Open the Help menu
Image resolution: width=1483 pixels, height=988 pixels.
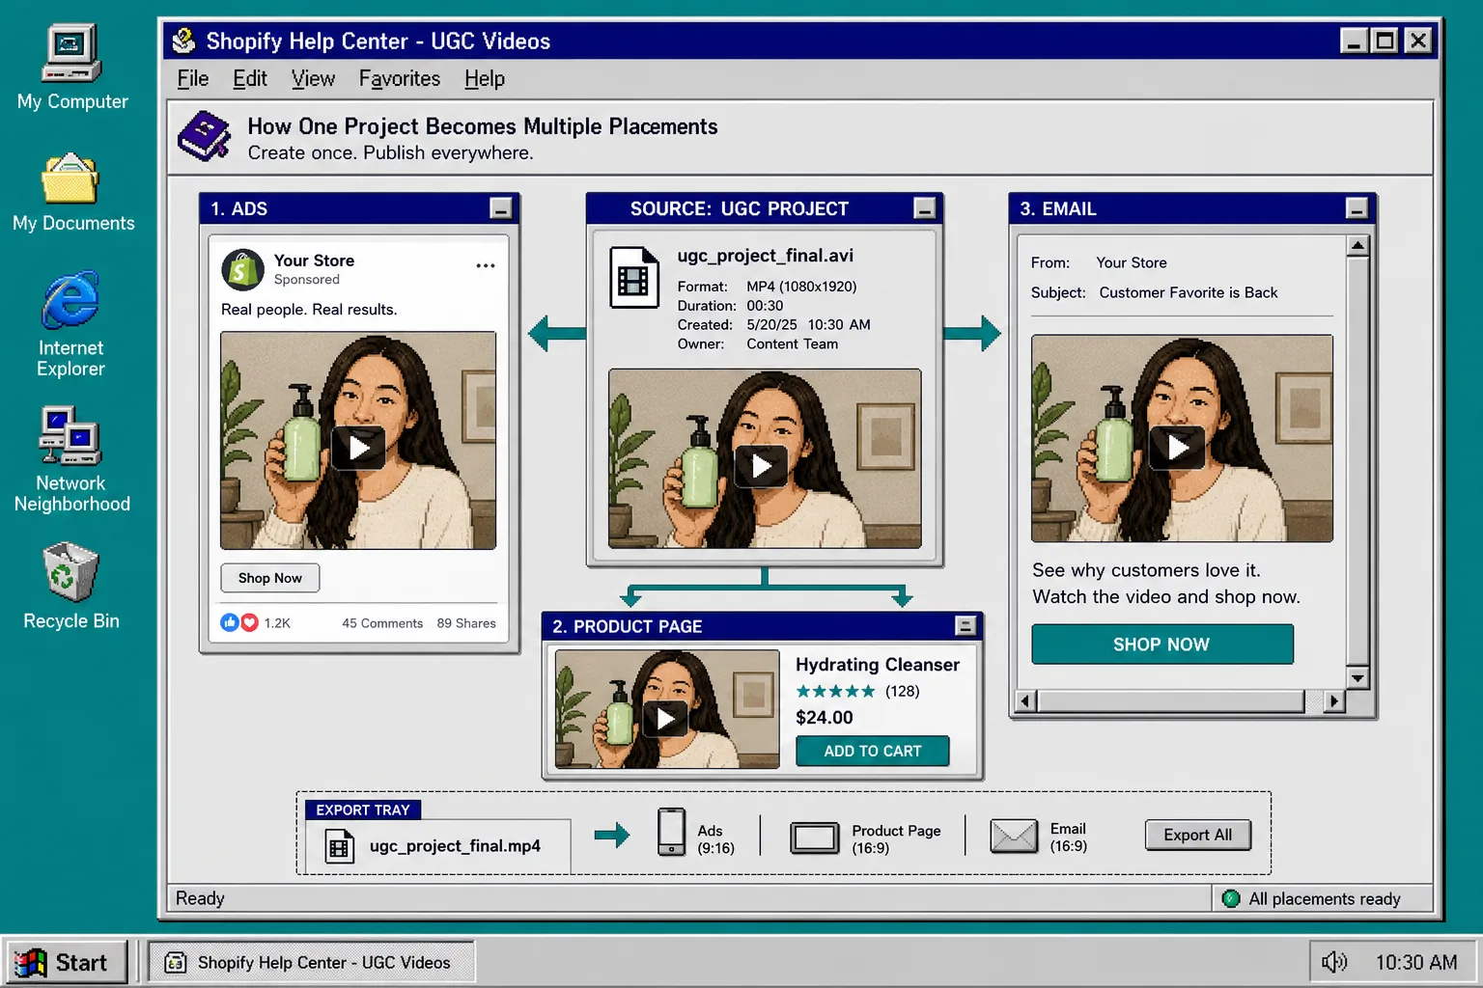click(485, 79)
